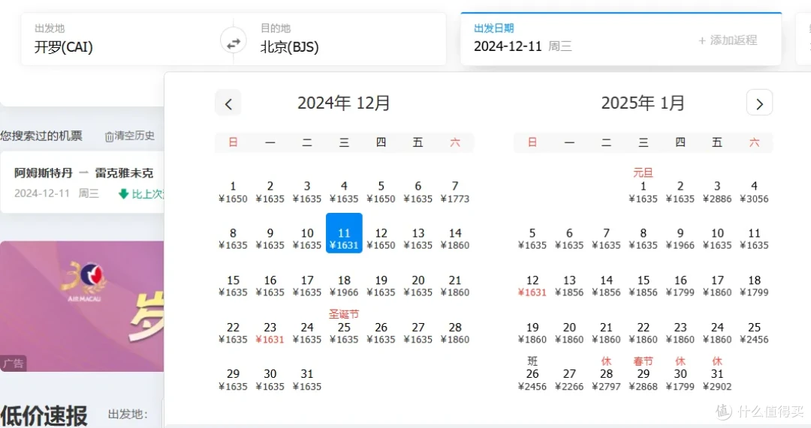The height and width of the screenshot is (428, 811).
Task: Select December 1 priced ¥1650
Action: [233, 192]
